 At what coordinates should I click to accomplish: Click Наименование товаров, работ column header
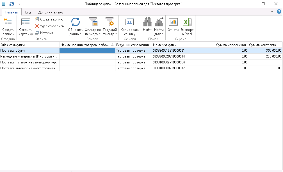pyautogui.click(x=87, y=45)
